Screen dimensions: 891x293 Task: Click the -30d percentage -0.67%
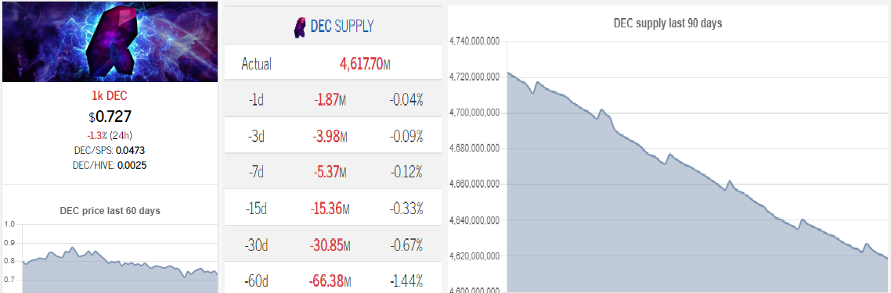pos(406,245)
